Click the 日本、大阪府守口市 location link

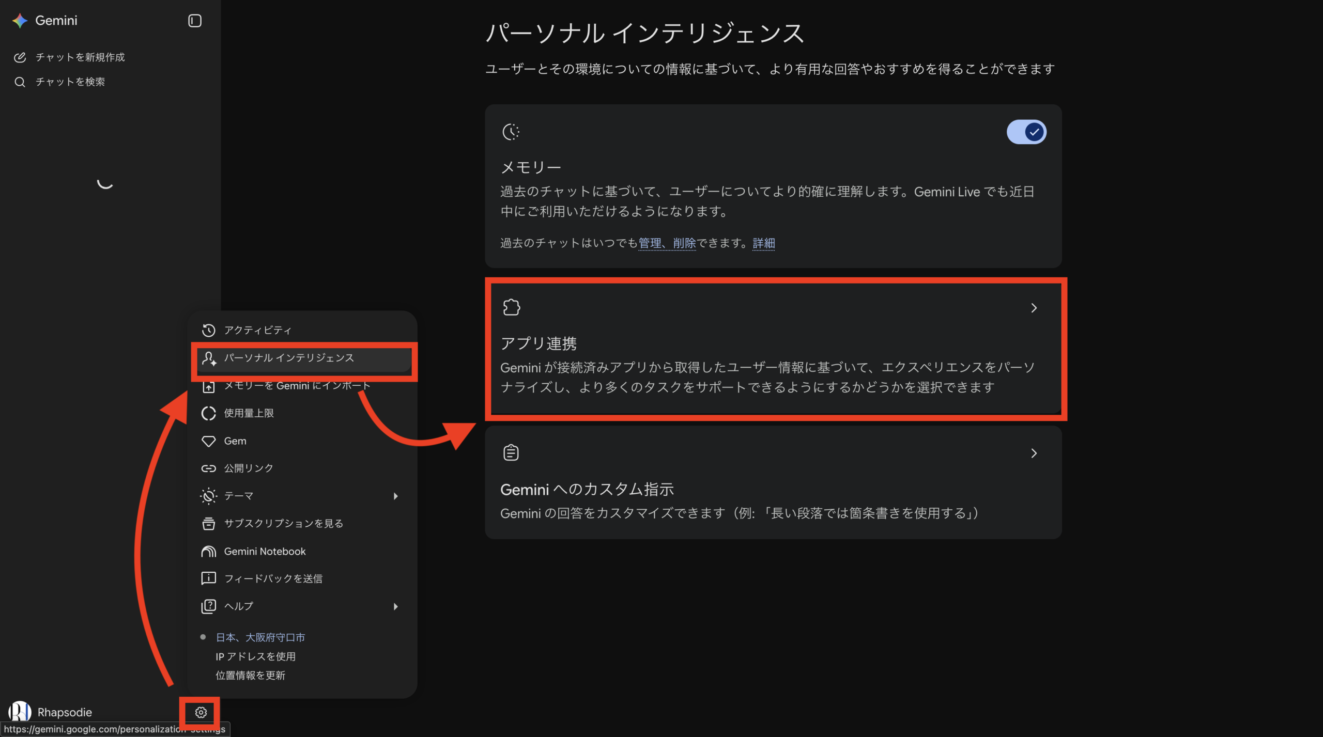click(260, 638)
